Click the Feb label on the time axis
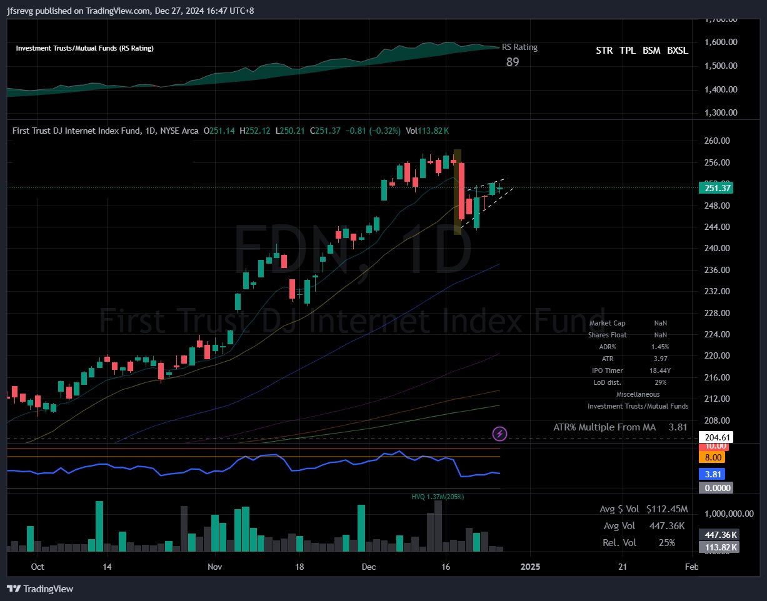This screenshot has width=767, height=601. 691,567
